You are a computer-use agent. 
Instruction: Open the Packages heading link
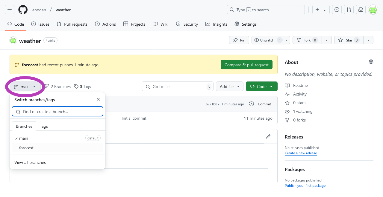(295, 169)
